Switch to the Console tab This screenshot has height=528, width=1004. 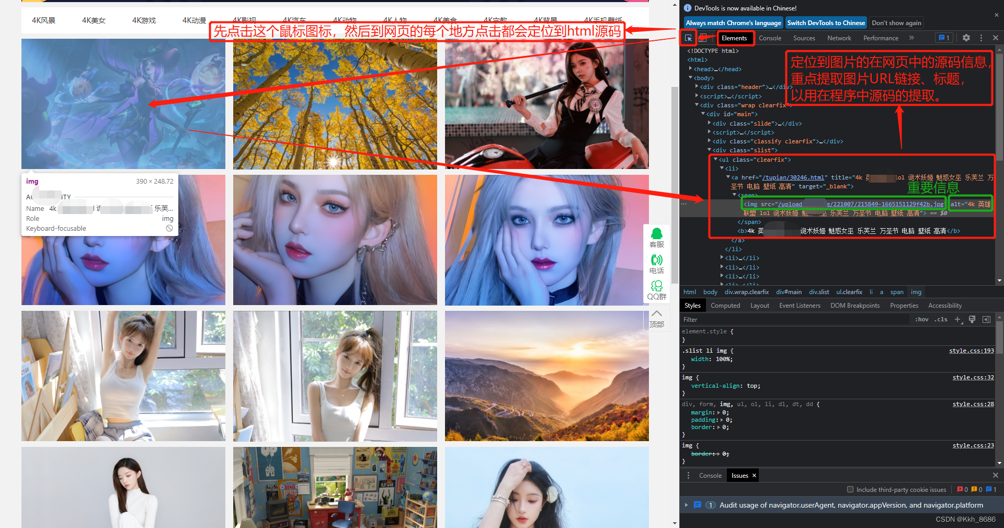tap(770, 38)
